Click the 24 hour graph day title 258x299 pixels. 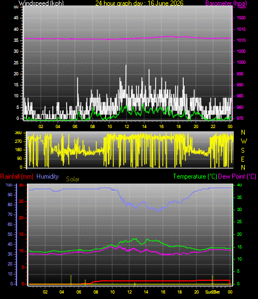(x=139, y=3)
